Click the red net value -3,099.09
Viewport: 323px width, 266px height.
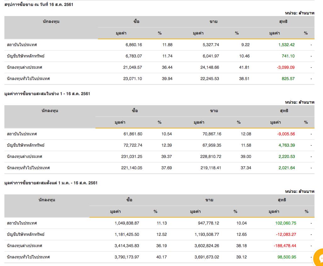tap(286, 67)
